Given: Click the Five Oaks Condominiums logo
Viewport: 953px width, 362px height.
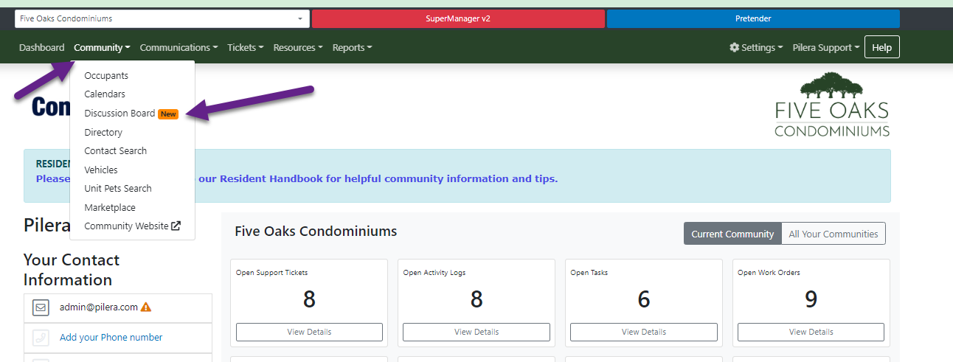Looking at the screenshot, I should 831,105.
